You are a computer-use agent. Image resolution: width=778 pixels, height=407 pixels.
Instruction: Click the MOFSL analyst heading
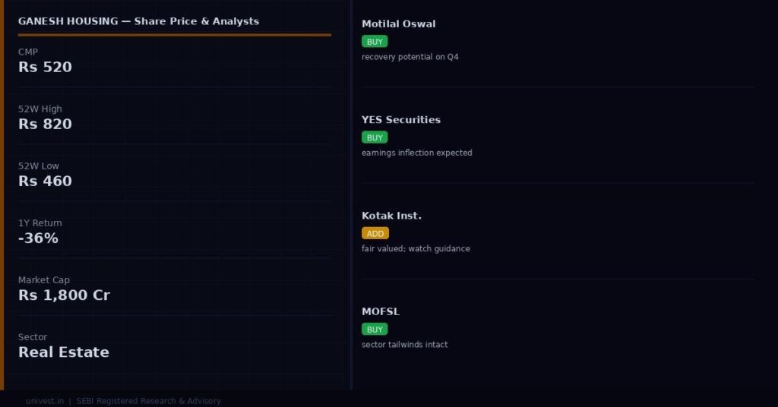click(381, 311)
